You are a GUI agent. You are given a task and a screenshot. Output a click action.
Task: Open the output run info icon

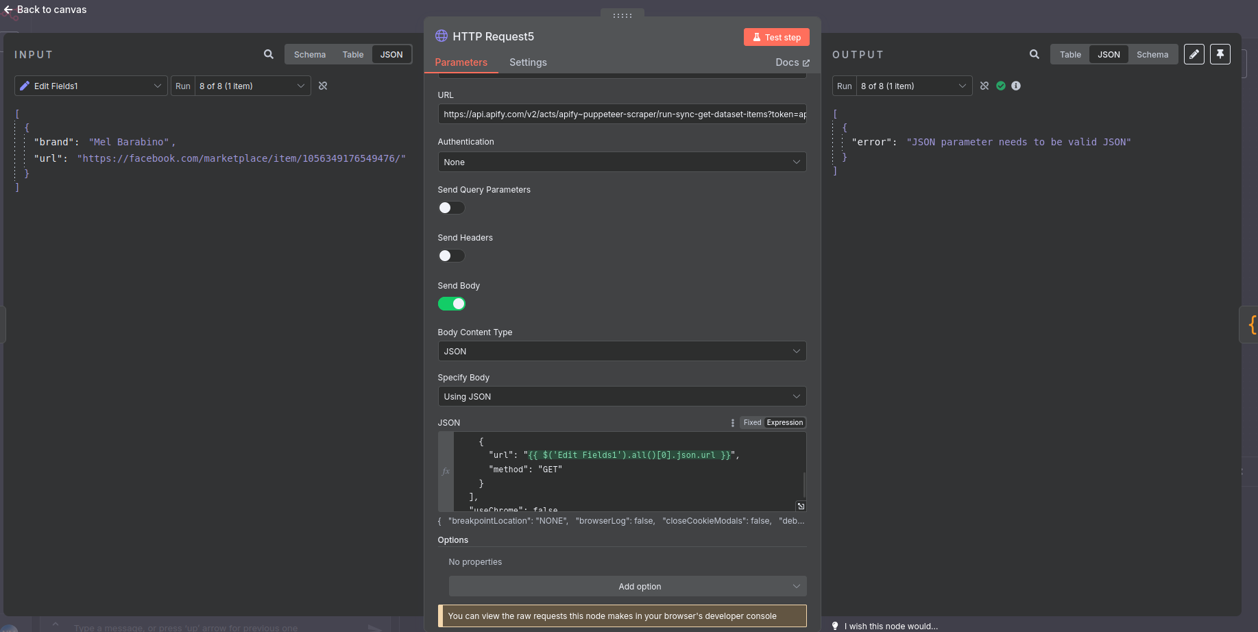point(1016,86)
